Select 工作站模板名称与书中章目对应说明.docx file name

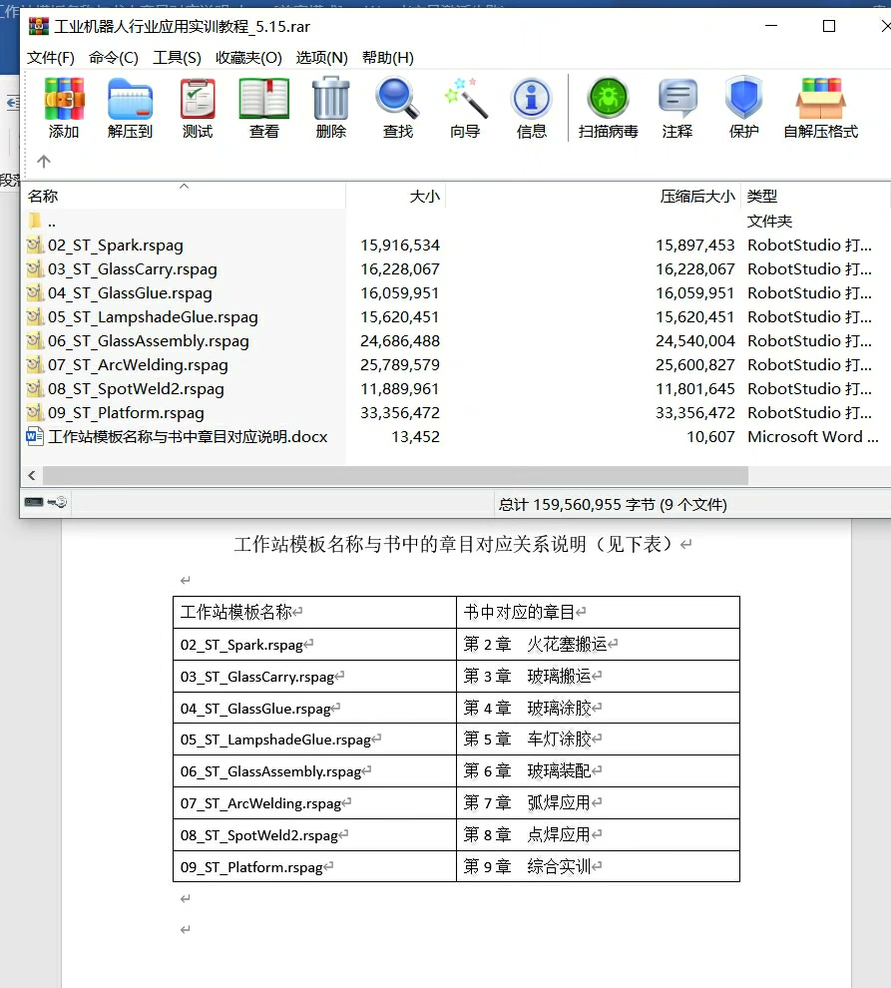[188, 437]
